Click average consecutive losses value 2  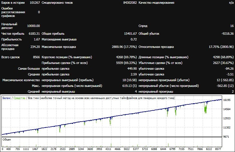coord(233,91)
